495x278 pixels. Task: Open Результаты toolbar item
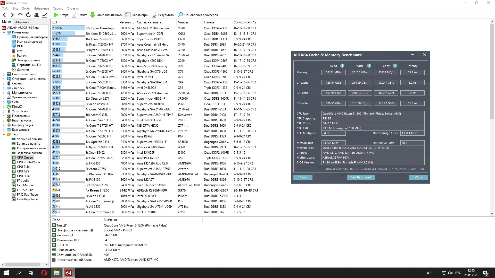point(163,15)
